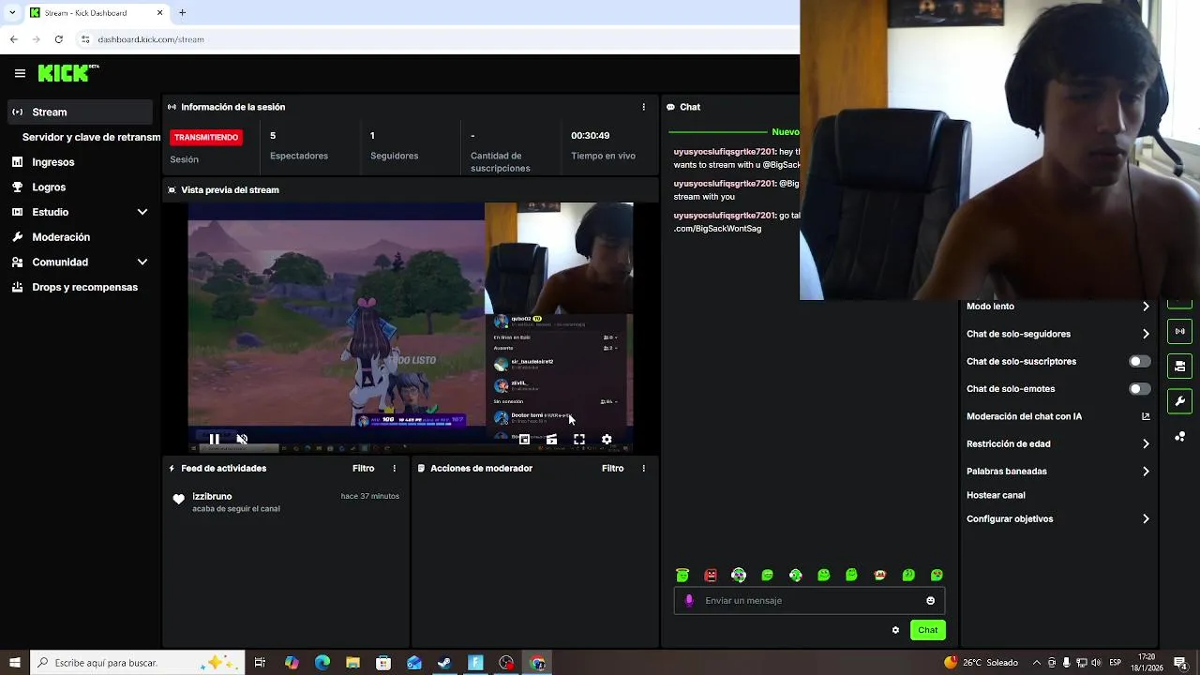Unmute the stream preview audio
Image resolution: width=1200 pixels, height=675 pixels.
pos(242,439)
